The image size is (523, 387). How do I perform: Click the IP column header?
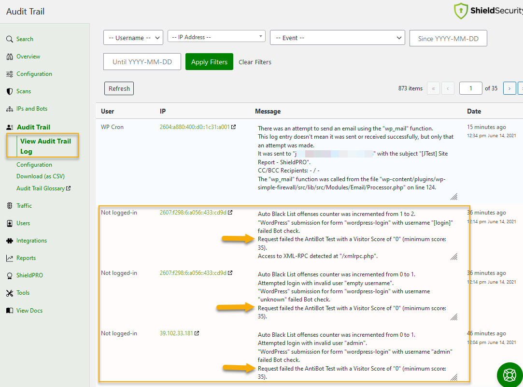click(163, 112)
